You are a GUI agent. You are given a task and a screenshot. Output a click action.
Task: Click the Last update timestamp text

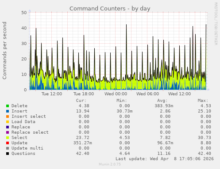click(165, 159)
